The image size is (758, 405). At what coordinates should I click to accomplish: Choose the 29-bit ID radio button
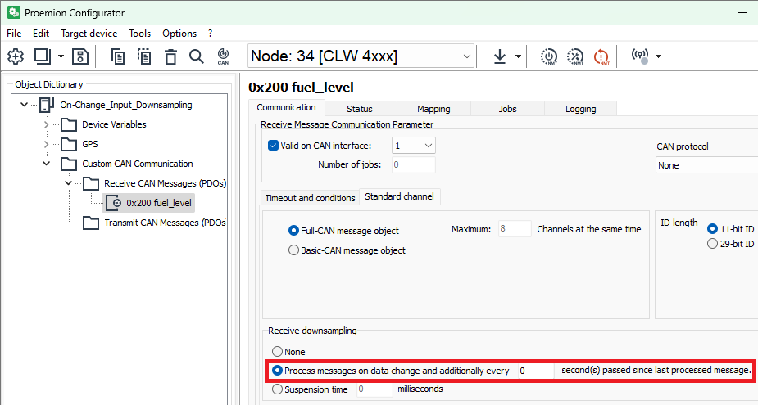click(x=712, y=244)
